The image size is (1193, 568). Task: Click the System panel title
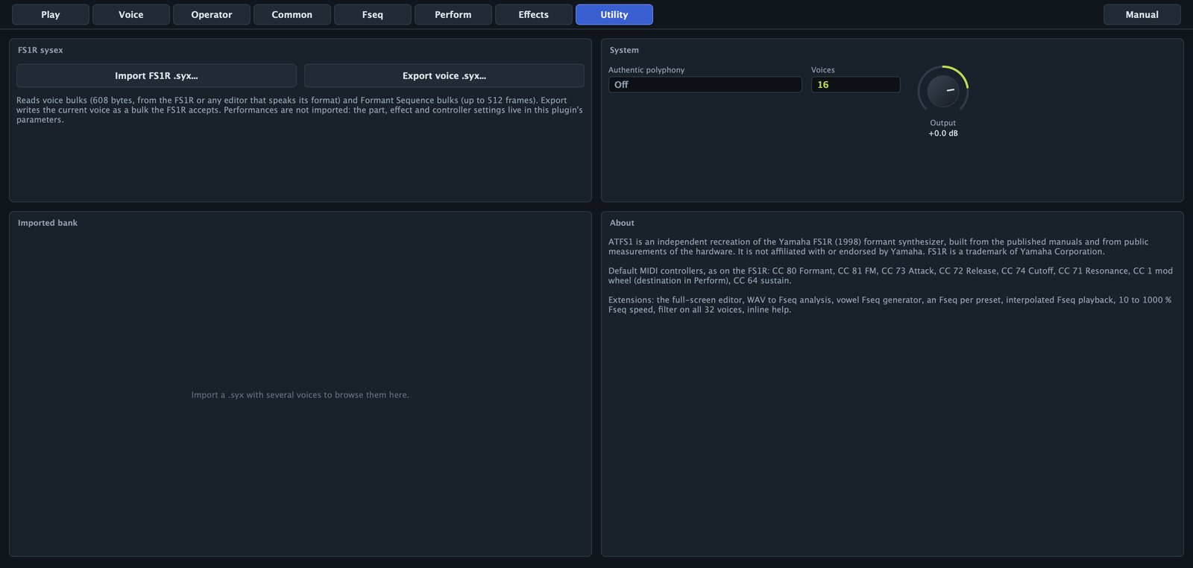(x=624, y=50)
